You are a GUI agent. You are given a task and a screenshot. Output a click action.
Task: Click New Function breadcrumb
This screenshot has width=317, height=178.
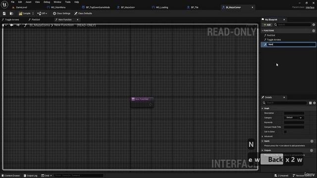(x=64, y=25)
